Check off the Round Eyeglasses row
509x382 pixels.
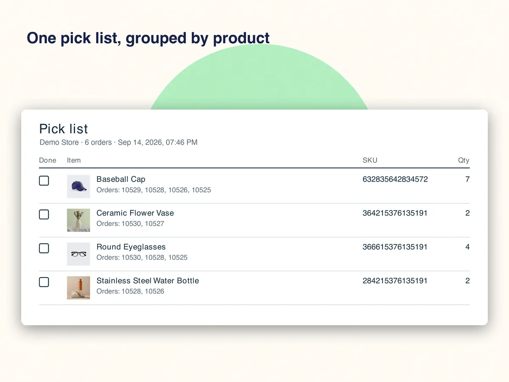[x=44, y=248]
